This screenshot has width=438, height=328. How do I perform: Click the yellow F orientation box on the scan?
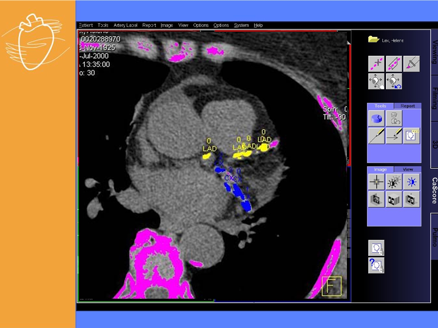(x=332, y=286)
